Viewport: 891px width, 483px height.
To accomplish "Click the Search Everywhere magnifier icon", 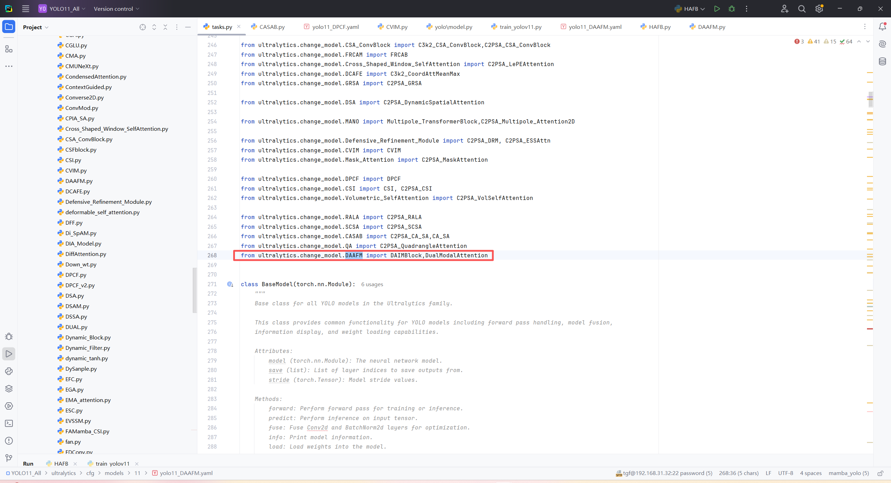I will (802, 9).
